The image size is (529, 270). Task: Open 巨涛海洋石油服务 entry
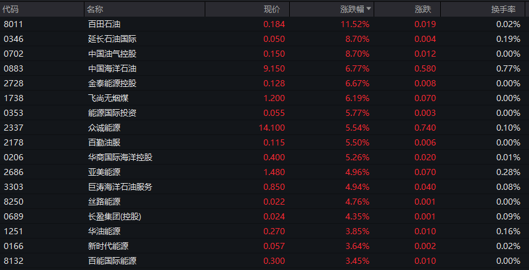point(120,187)
